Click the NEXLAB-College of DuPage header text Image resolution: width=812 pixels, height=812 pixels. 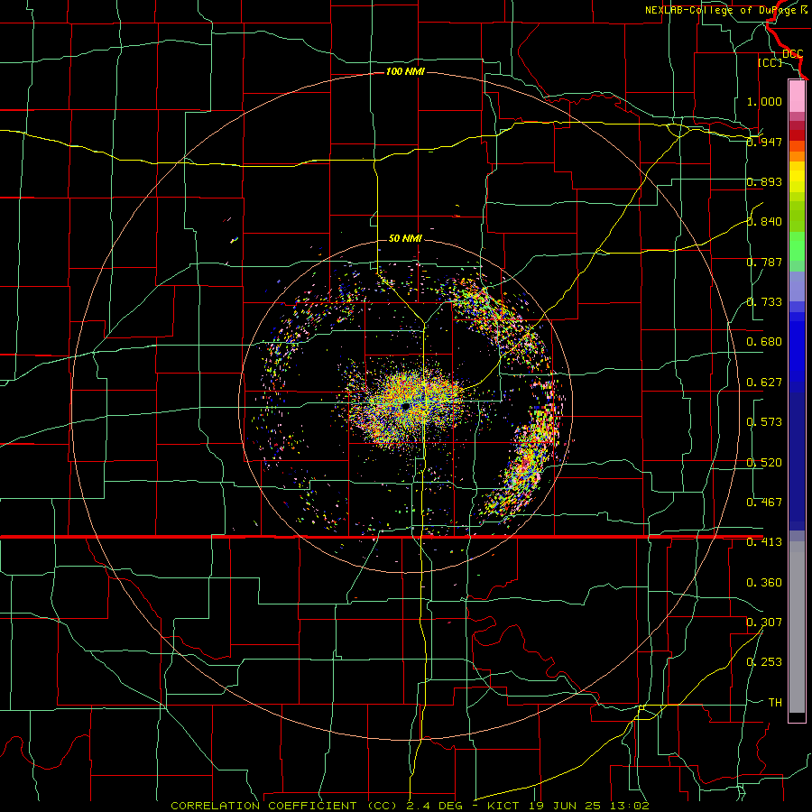click(x=721, y=10)
